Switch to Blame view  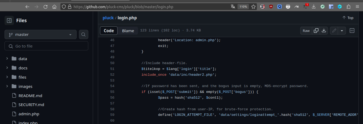[128, 31]
